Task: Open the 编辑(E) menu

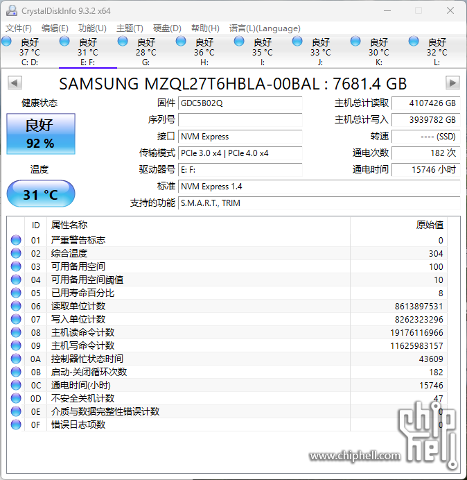Action: pyautogui.click(x=55, y=28)
